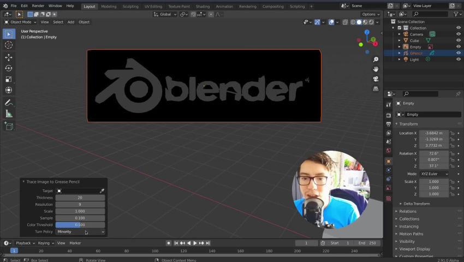Select the Cursor tool

point(9,45)
